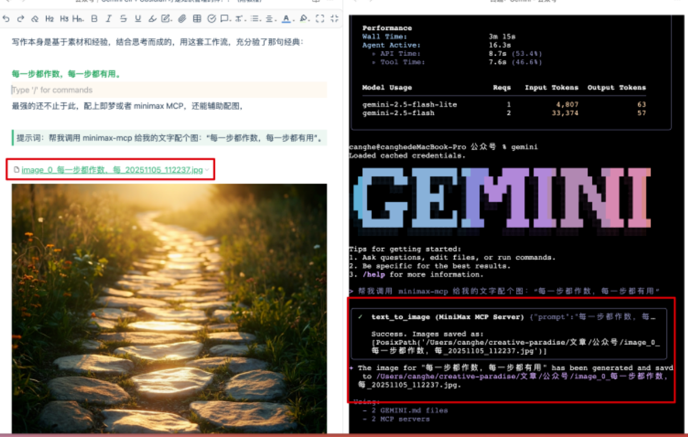Open the text alignment dropdown

pyautogui.click(x=270, y=19)
